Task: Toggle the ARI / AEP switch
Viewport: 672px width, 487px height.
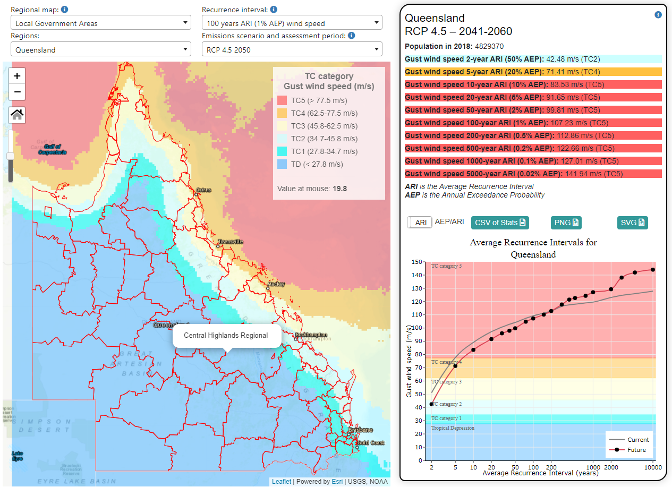Action: click(420, 223)
